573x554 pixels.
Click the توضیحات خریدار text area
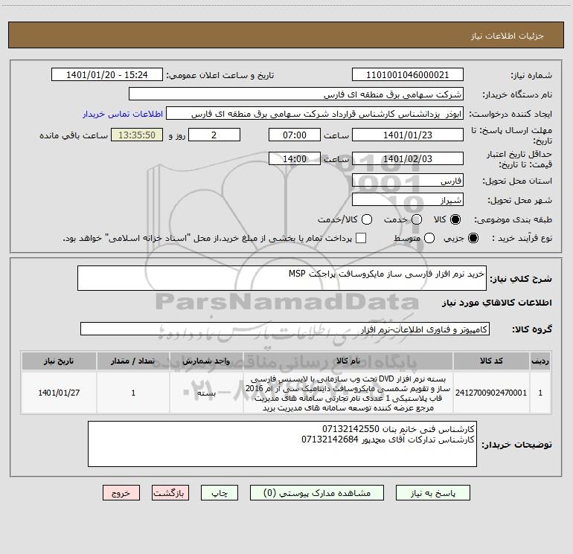pos(282,444)
